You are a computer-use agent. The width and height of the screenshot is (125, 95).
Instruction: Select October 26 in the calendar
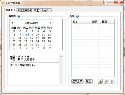(x=49, y=41)
